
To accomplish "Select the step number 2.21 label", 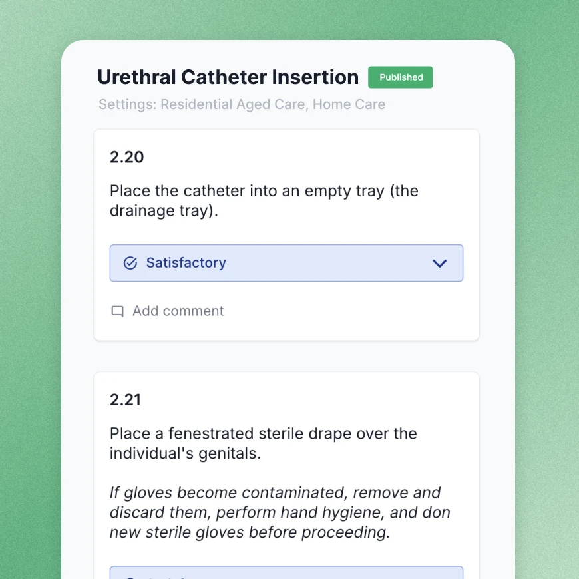I will pos(126,400).
